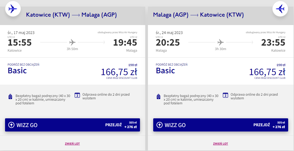This screenshot has height=151, width=294.
Task: Select the Basic fare on the return flight
Action: coord(165,71)
